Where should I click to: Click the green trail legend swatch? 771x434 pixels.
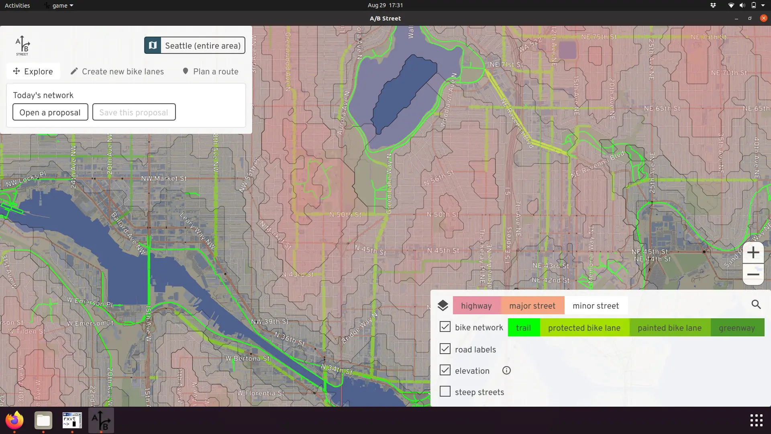523,328
